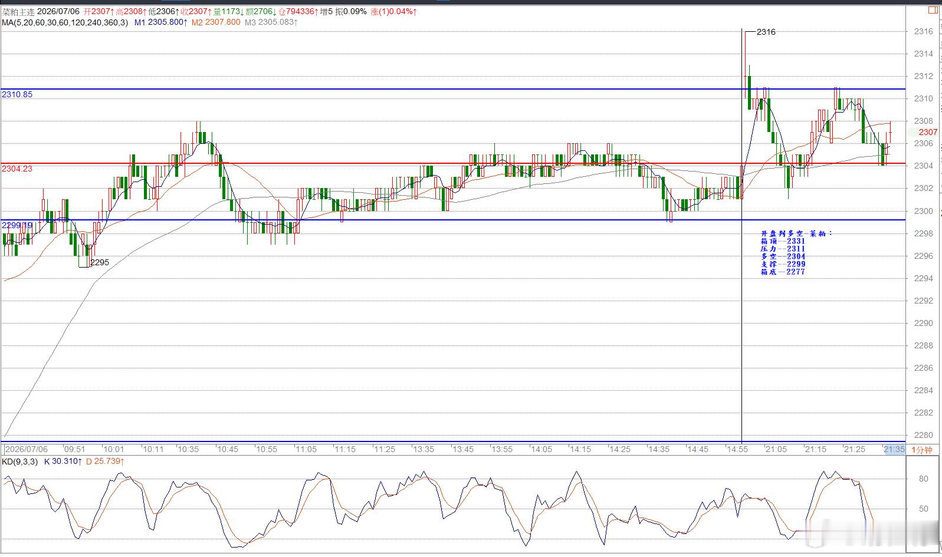Click the current price 2307 axis tag
This screenshot has height=557, width=942.
[x=928, y=132]
